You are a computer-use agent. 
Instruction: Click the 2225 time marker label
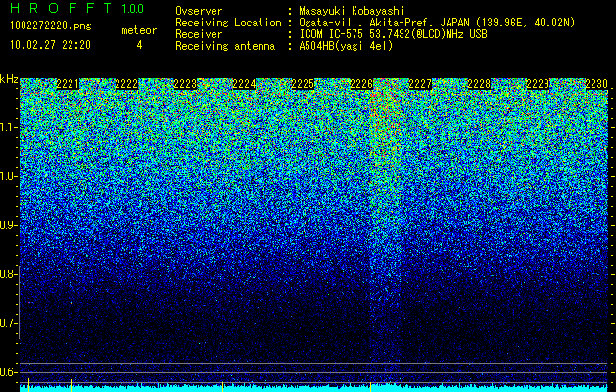pyautogui.click(x=303, y=84)
